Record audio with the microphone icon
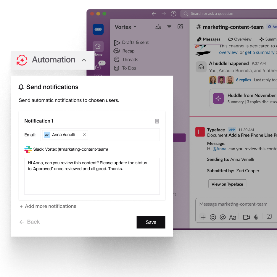This screenshot has height=277, width=277. (x=256, y=217)
